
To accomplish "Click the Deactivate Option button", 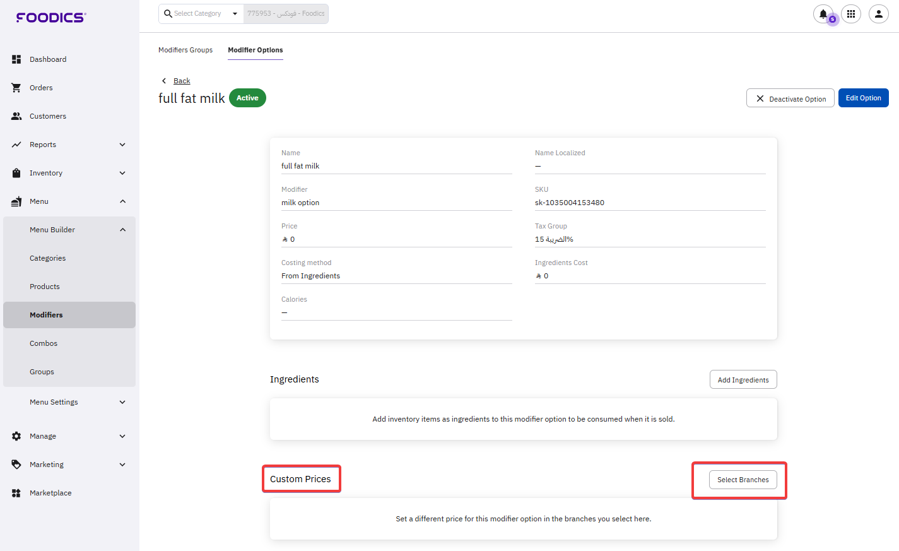I will pyautogui.click(x=790, y=98).
